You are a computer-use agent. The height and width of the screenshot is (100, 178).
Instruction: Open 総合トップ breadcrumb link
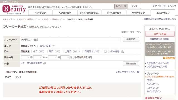(x=8, y=19)
